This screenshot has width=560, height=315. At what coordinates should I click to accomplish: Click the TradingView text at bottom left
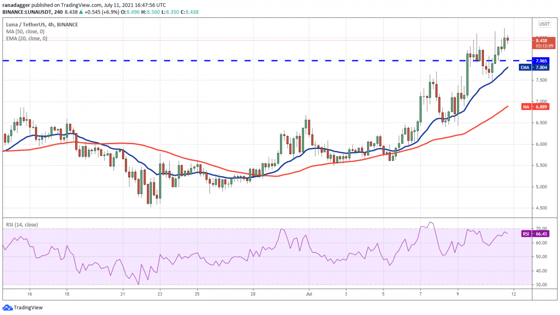[x=28, y=308]
